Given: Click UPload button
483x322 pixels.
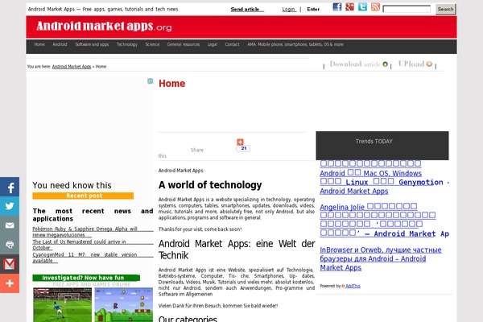Looking at the screenshot, I should click(x=415, y=64).
